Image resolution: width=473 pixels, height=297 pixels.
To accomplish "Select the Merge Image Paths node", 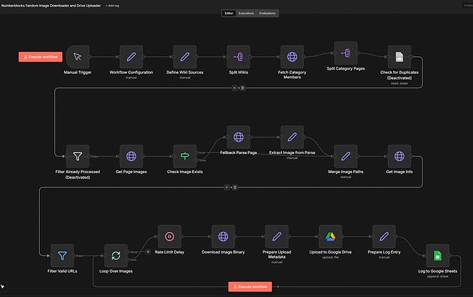I will pos(346,156).
